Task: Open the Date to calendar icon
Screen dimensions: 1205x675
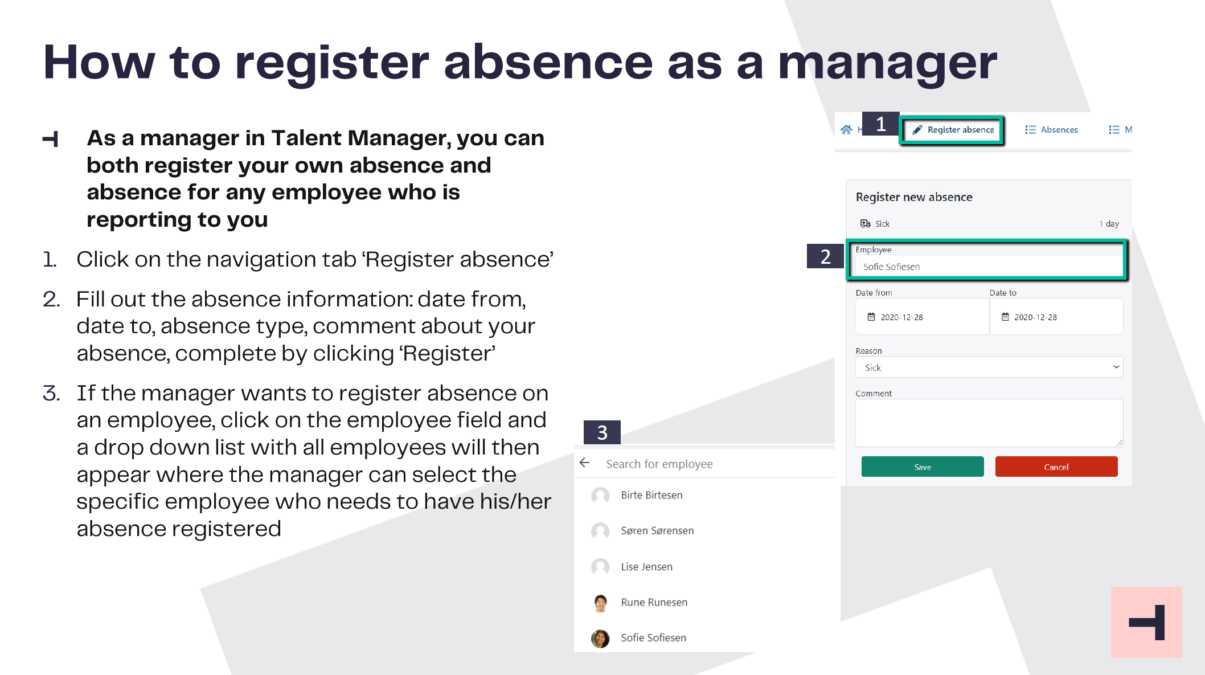Action: (x=1005, y=317)
